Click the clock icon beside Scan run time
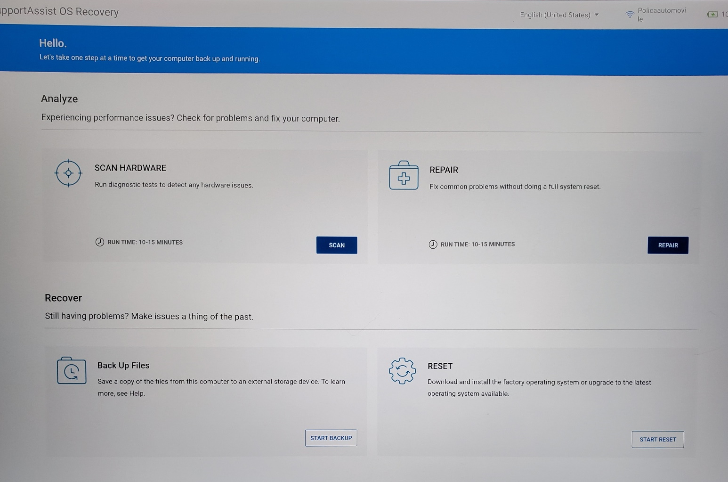 point(100,242)
